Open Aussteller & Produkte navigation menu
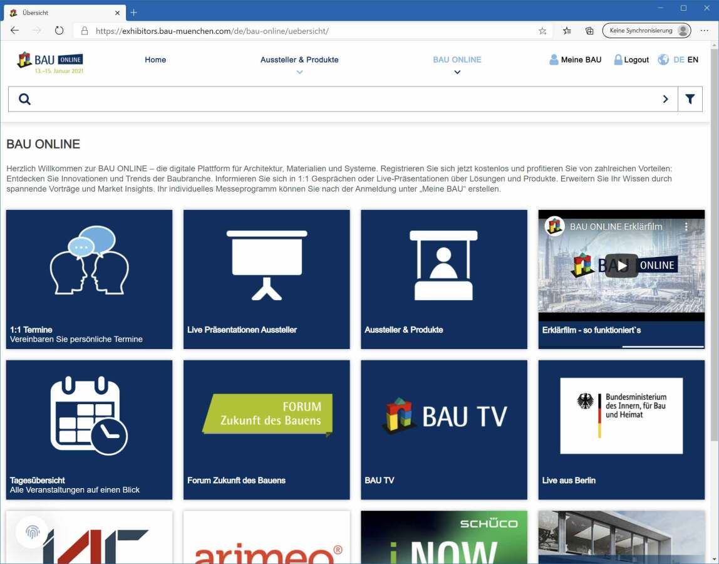Viewport: 719px width, 564px height. (x=299, y=60)
